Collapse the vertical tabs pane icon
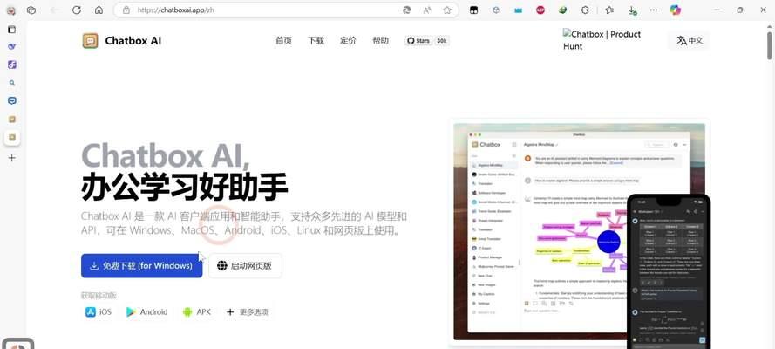 [x=12, y=30]
